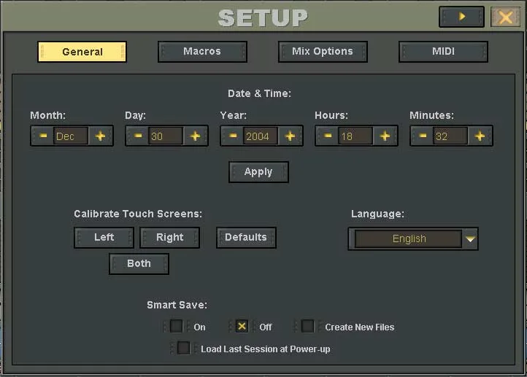Switch to the MIDI tab
Screen dimensions: 527x377
(x=443, y=51)
